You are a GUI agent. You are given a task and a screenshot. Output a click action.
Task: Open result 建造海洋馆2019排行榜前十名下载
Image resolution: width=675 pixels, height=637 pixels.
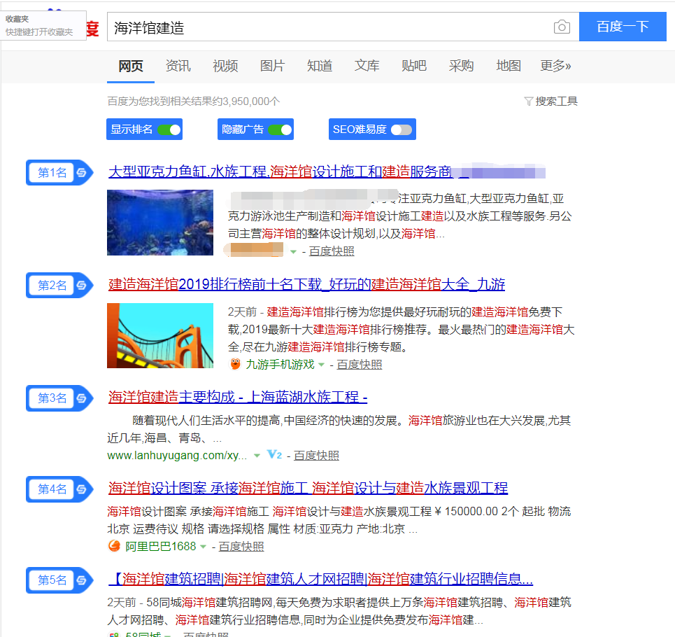306,284
